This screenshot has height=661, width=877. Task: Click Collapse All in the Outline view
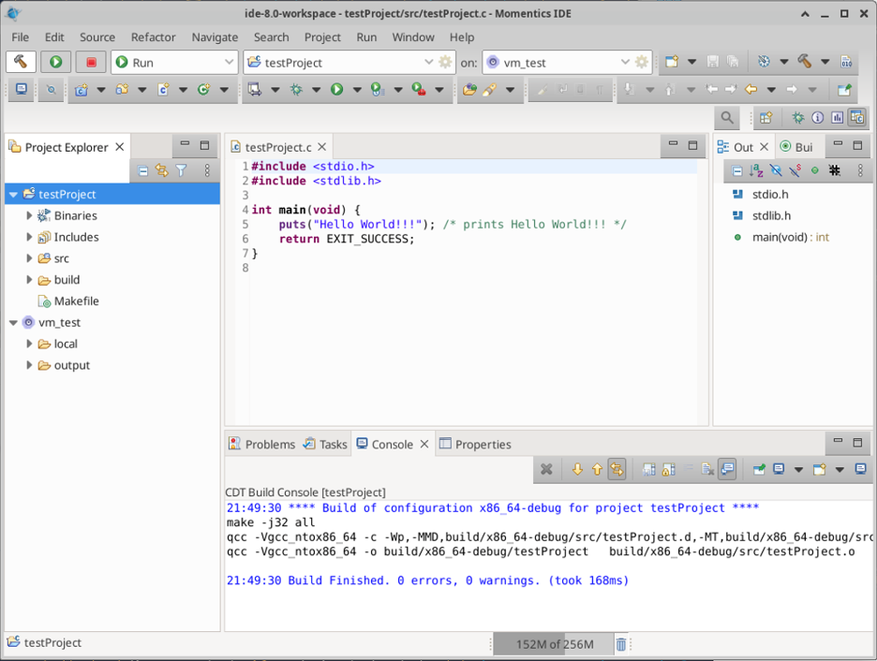point(737,171)
